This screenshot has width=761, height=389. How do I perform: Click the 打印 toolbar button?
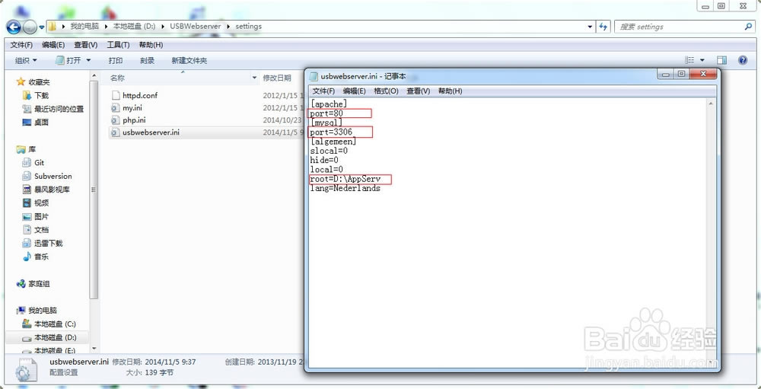(116, 61)
